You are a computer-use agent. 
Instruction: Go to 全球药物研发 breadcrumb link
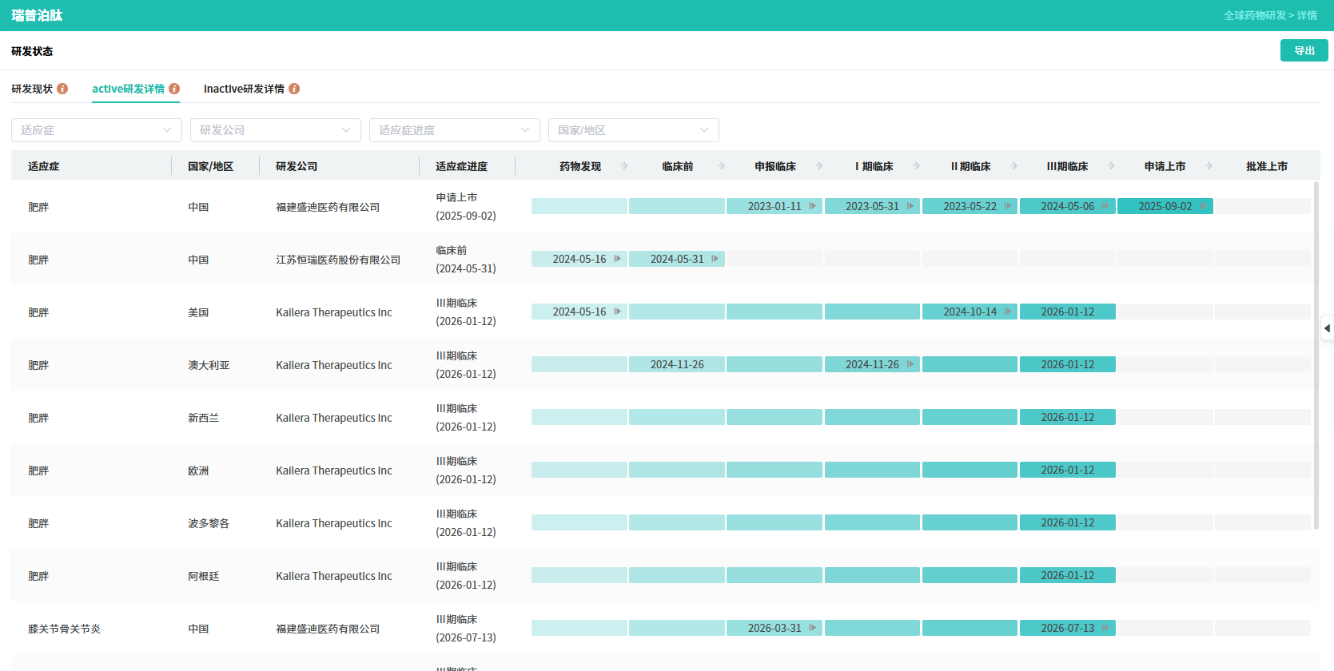pos(1255,15)
